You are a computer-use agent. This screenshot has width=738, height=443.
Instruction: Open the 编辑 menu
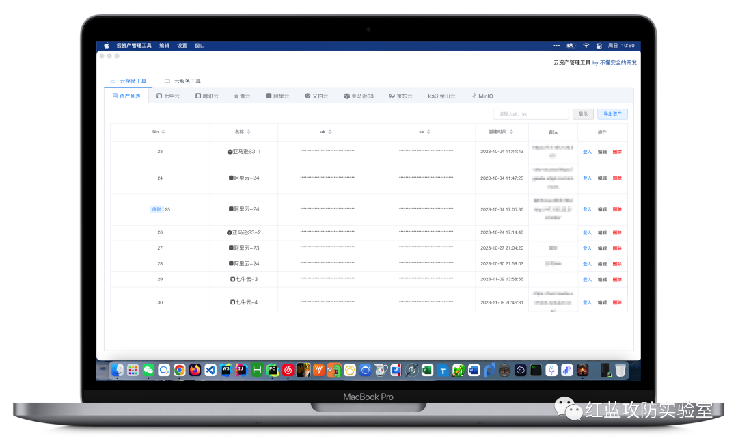(x=164, y=46)
